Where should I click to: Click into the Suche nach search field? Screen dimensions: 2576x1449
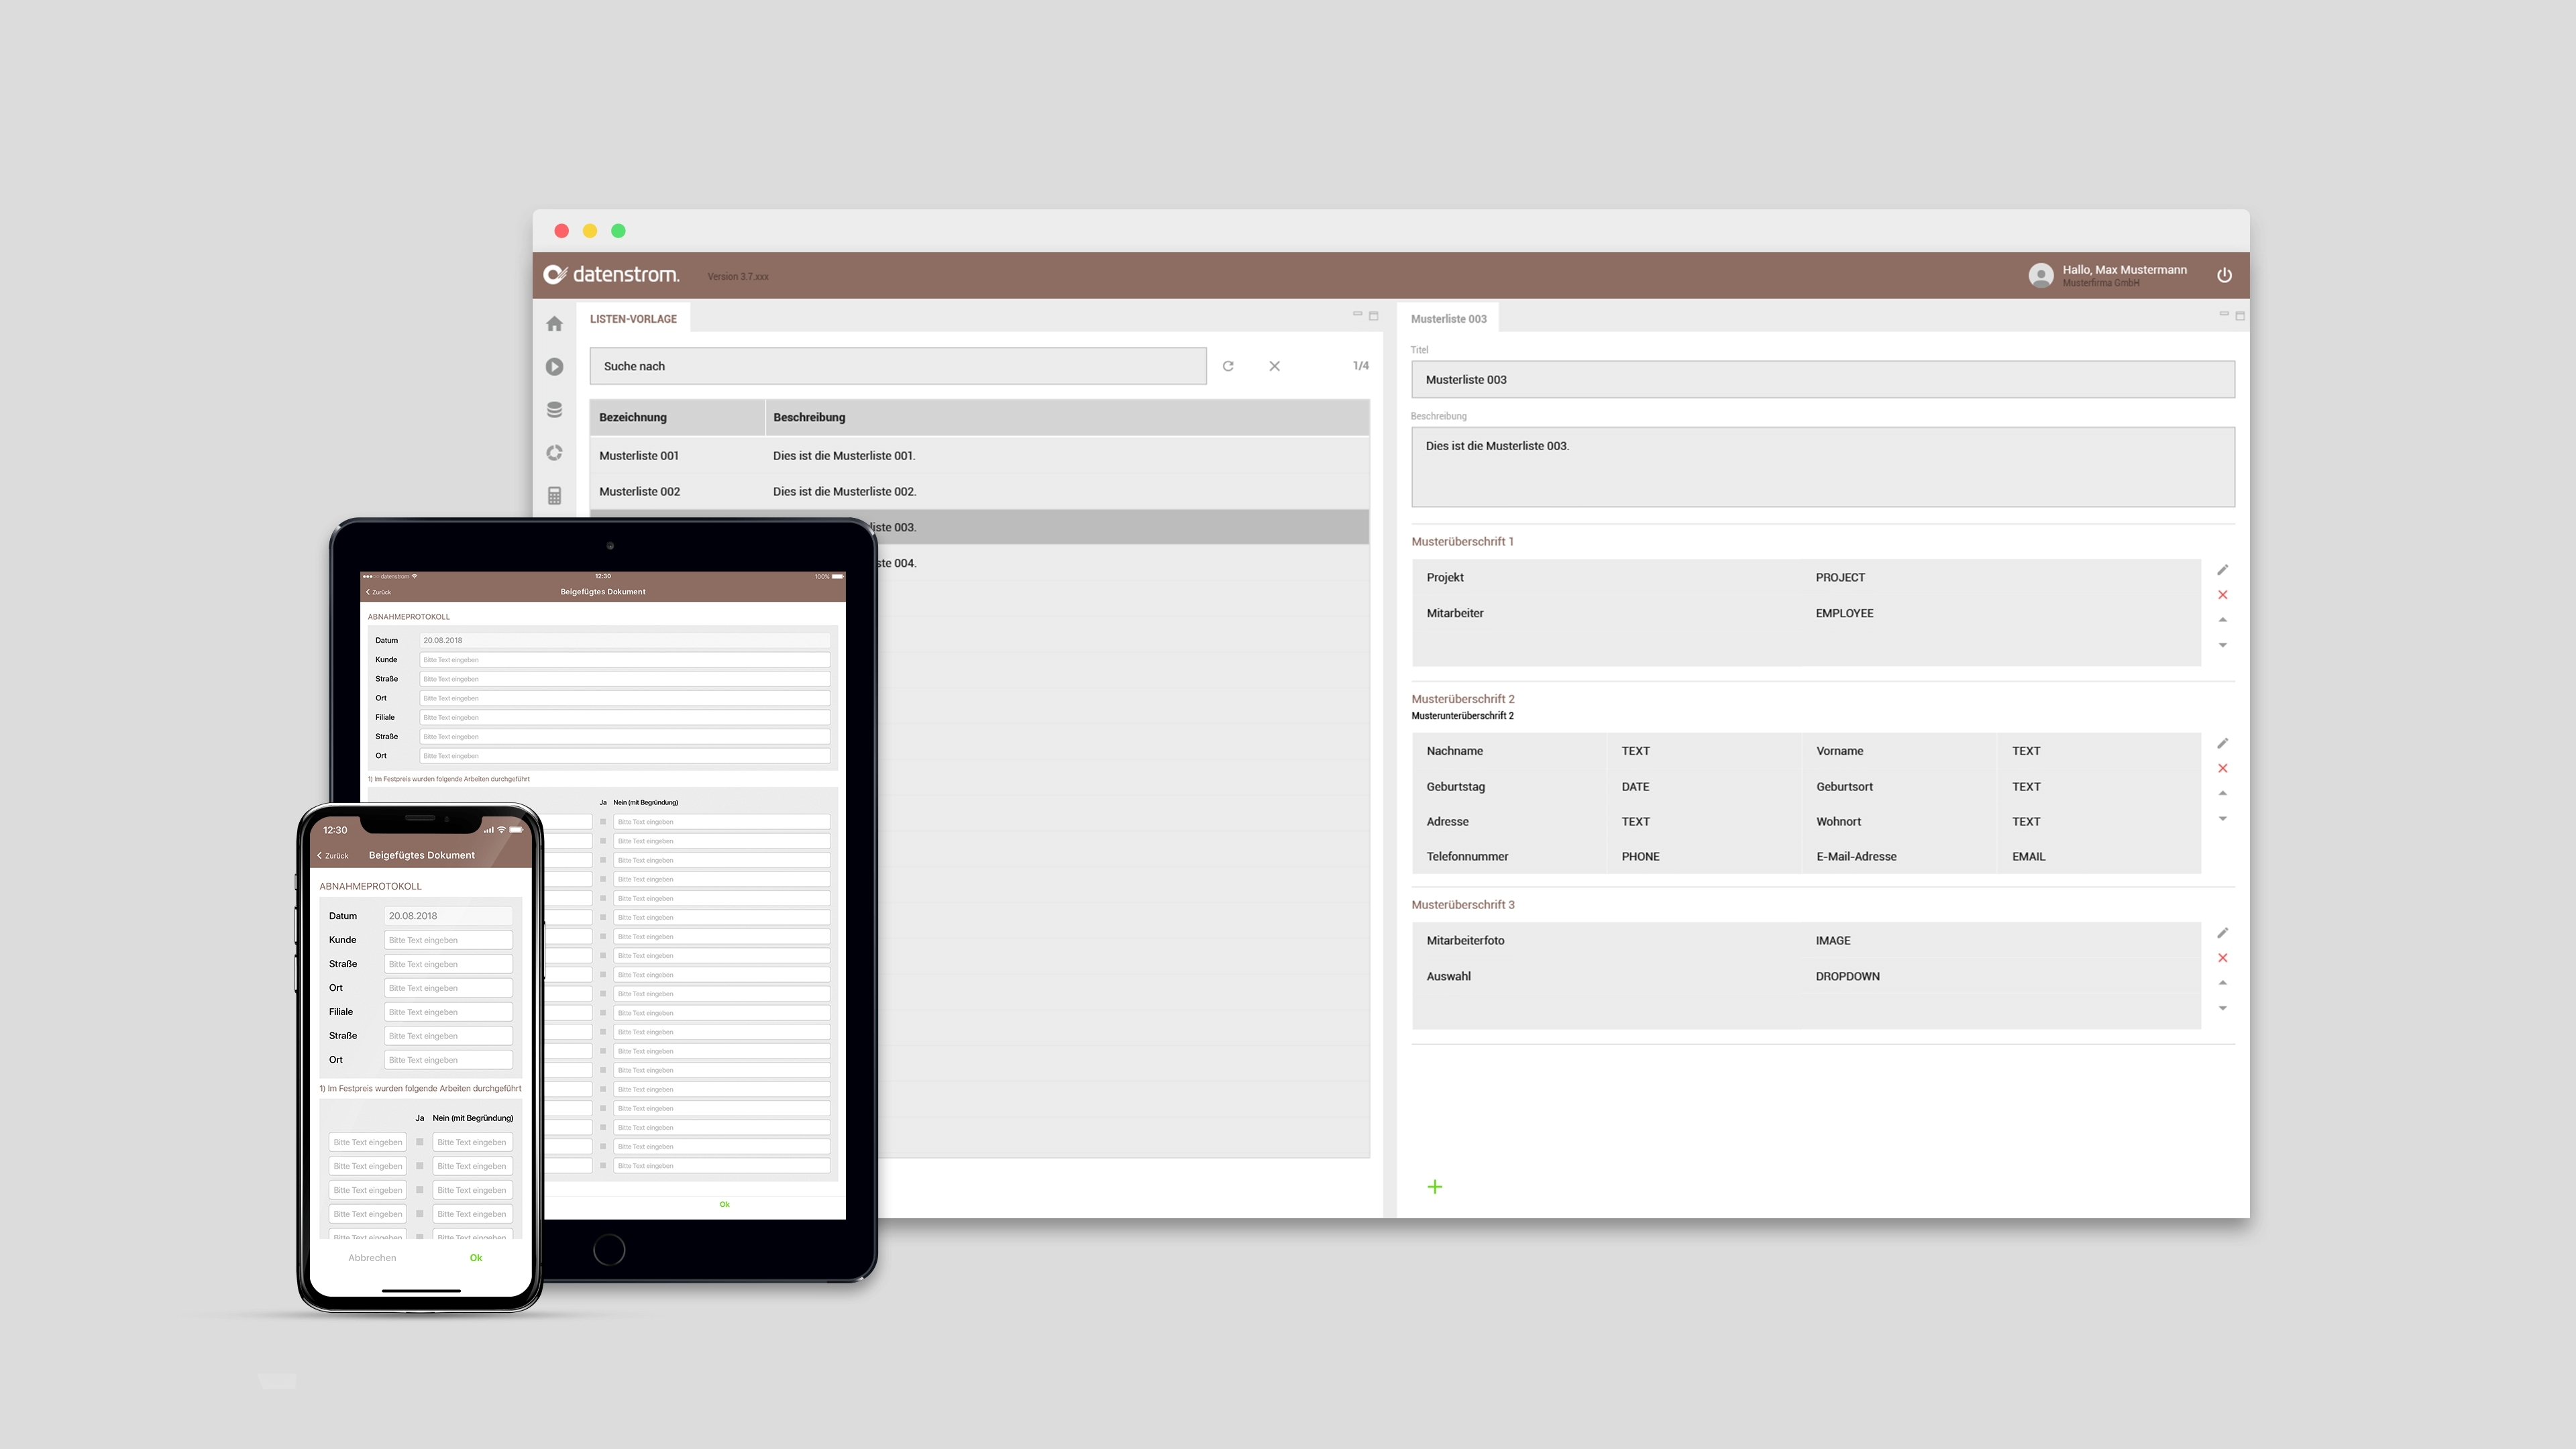click(x=897, y=366)
